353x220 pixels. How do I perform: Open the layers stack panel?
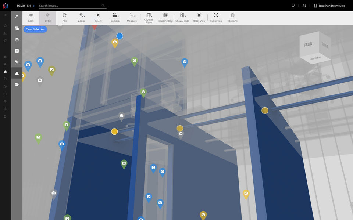point(17,40)
